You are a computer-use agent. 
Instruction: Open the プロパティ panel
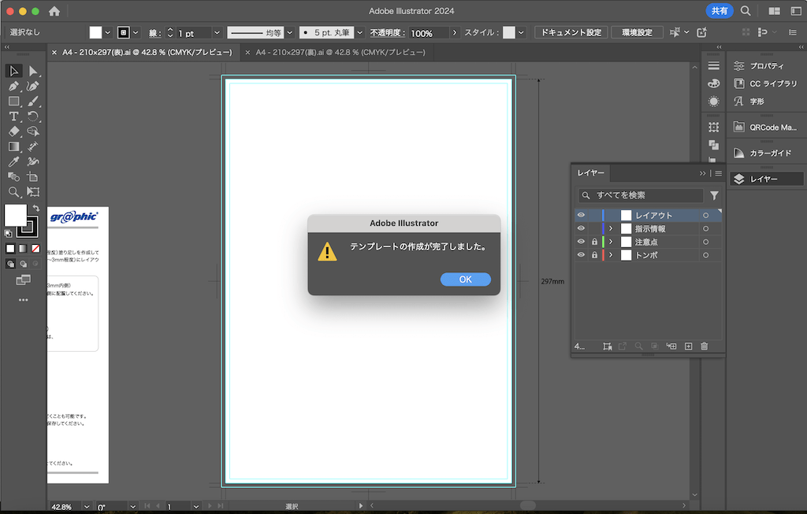(766, 66)
